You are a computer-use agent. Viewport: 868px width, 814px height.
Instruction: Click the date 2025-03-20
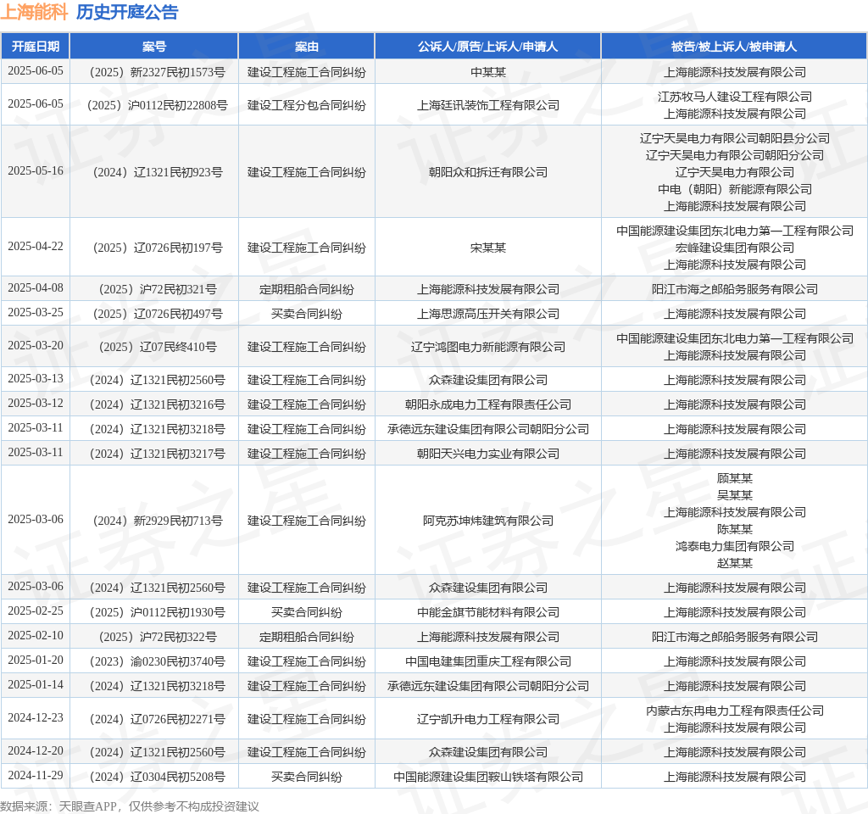pyautogui.click(x=36, y=345)
